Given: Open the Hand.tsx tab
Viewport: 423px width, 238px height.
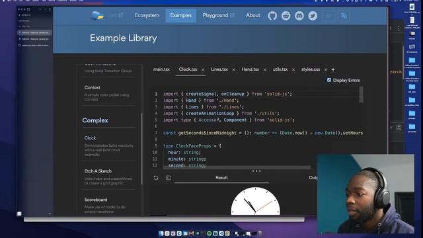Looking at the screenshot, I should click(250, 69).
